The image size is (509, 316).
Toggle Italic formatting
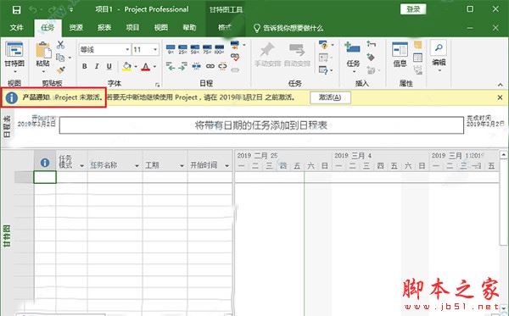click(97, 66)
